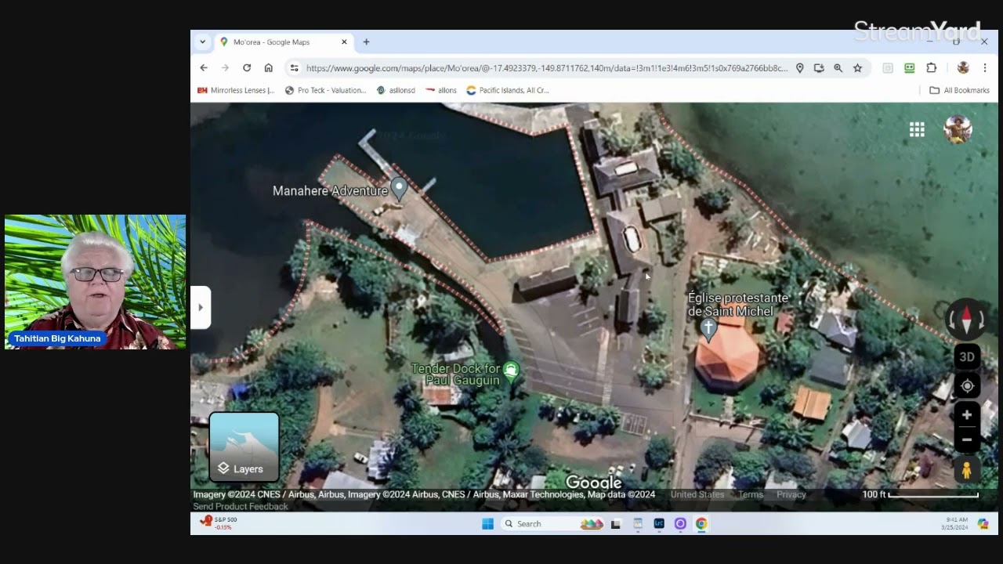Open the Pacific Islands, All Cr... bookmark
This screenshot has width=1003, height=564.
508,90
